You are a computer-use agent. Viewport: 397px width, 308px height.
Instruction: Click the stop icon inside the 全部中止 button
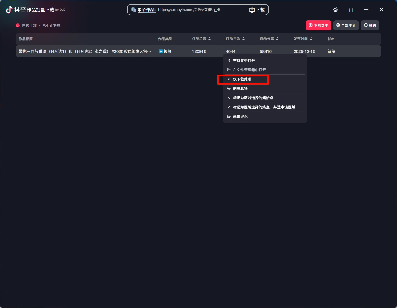coord(338,25)
